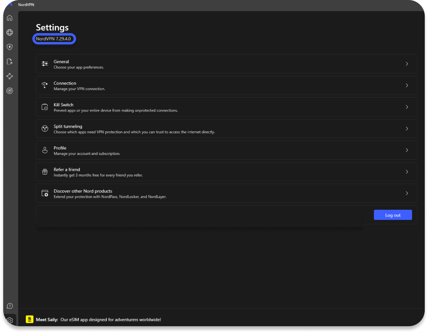Click 'Prevent apps or your entire device' text

point(115,110)
